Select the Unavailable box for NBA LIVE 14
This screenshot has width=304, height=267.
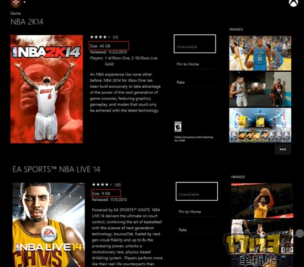coord(197,191)
